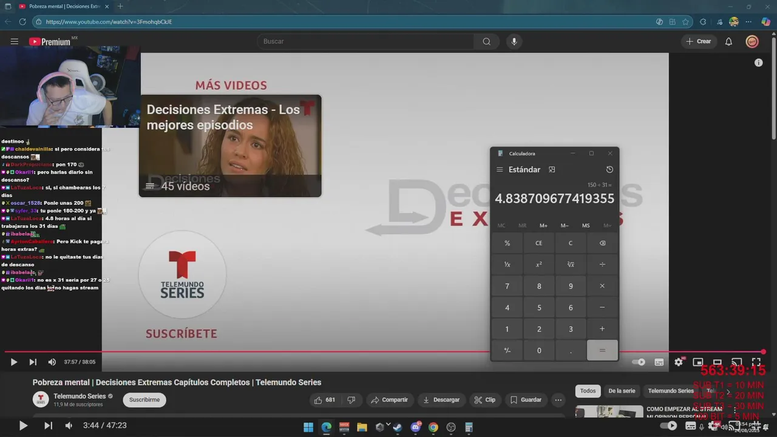Open the player settings gear
The image size is (777, 437).
679,362
